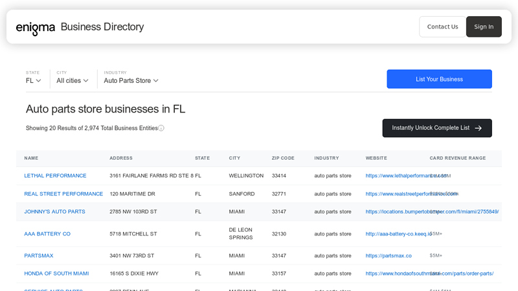518x291 pixels.
Task: Open the State dropdown showing FL
Action: point(34,80)
